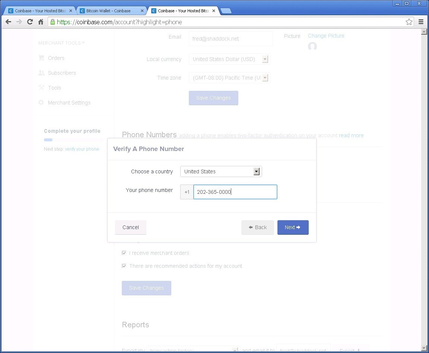
Task: Click the Back button in dialog
Action: 257,227
